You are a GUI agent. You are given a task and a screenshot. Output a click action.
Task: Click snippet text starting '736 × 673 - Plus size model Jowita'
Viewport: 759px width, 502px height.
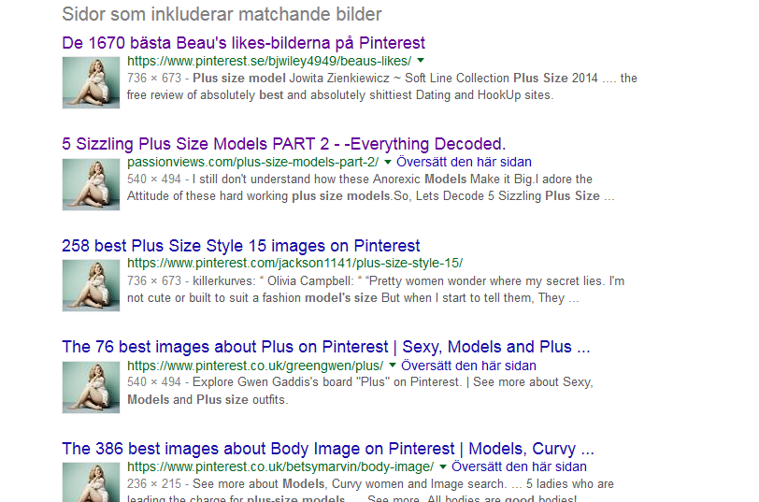coord(382,87)
